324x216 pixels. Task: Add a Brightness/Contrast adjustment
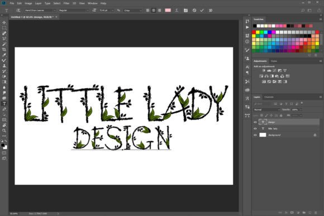[x=264, y=71]
